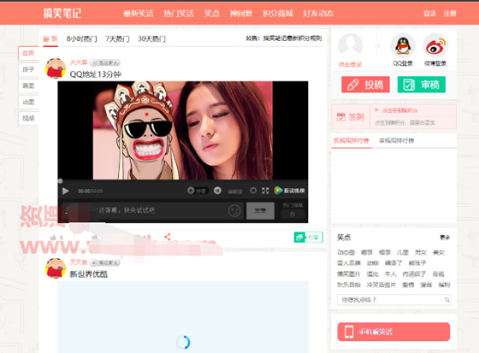Image resolution: width=479 pixels, height=353 pixels.
Task: Click the emoji smiley in danmaku bar
Action: point(234,211)
